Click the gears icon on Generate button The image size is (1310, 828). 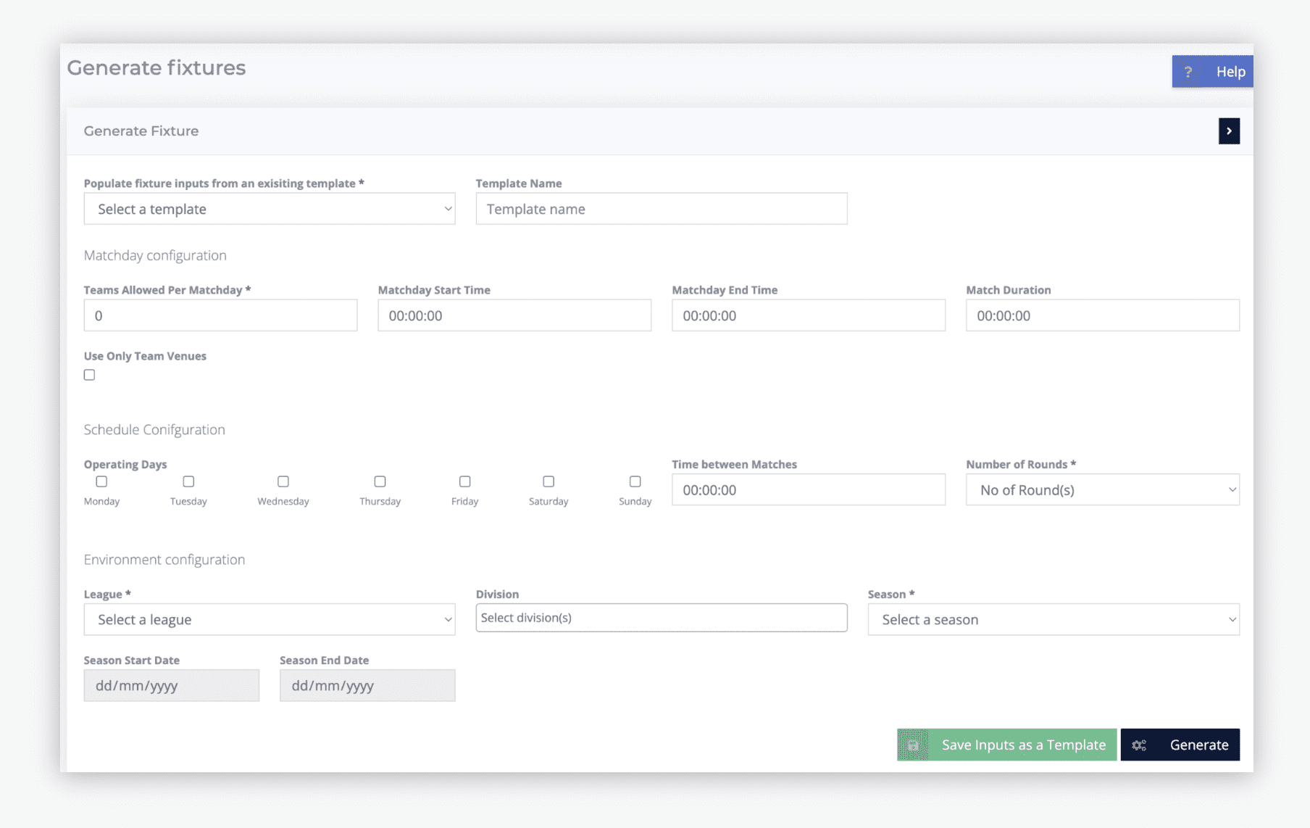(x=1139, y=745)
